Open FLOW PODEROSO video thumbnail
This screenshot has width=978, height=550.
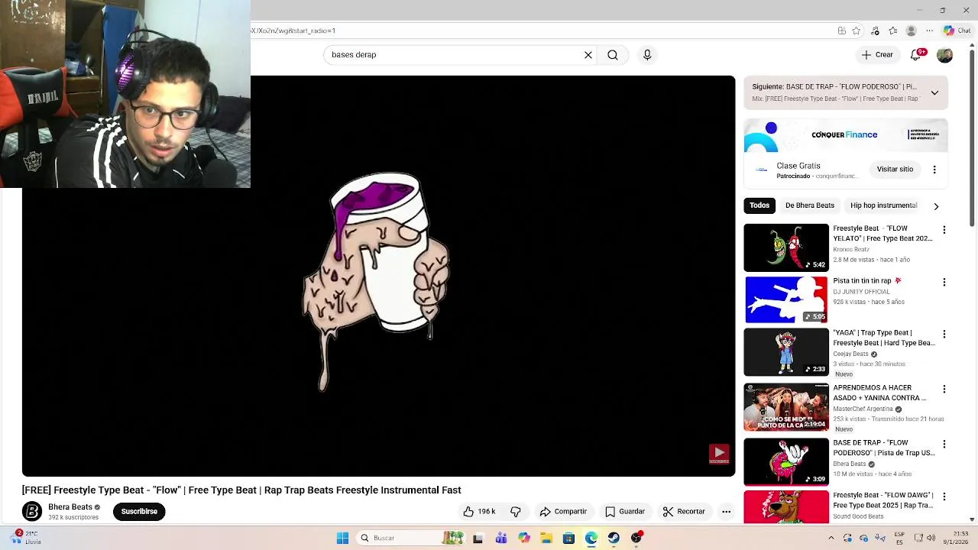coord(786,462)
